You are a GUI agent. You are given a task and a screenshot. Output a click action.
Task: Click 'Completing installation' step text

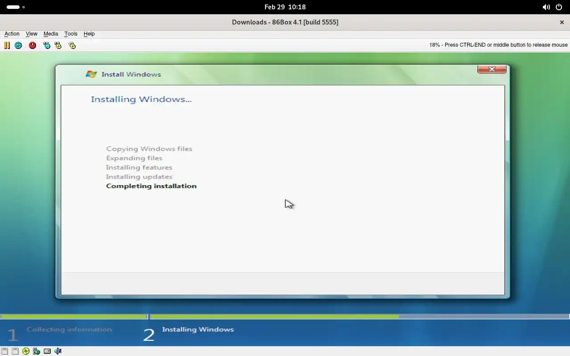coord(151,186)
